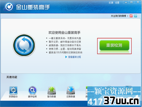Click the green 重装检测 button
Image resolution: width=142 pixels, height=107 pixels.
(x=114, y=45)
